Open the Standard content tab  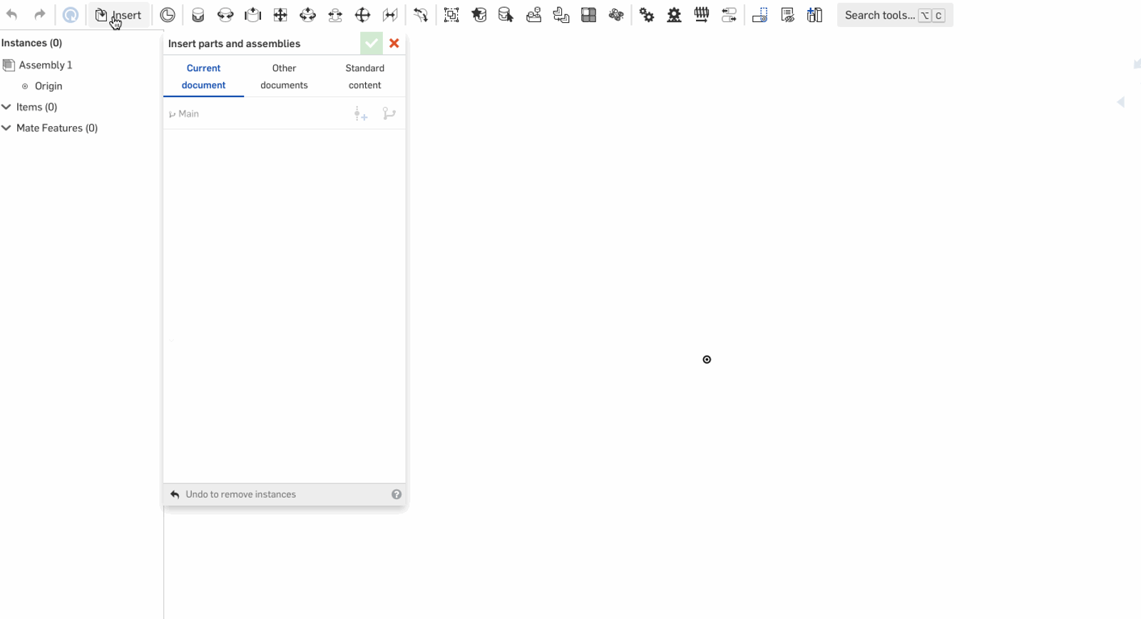(x=364, y=76)
